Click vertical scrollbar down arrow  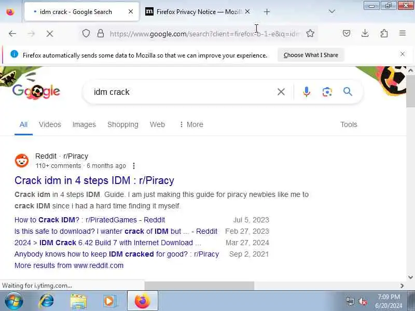410,277
